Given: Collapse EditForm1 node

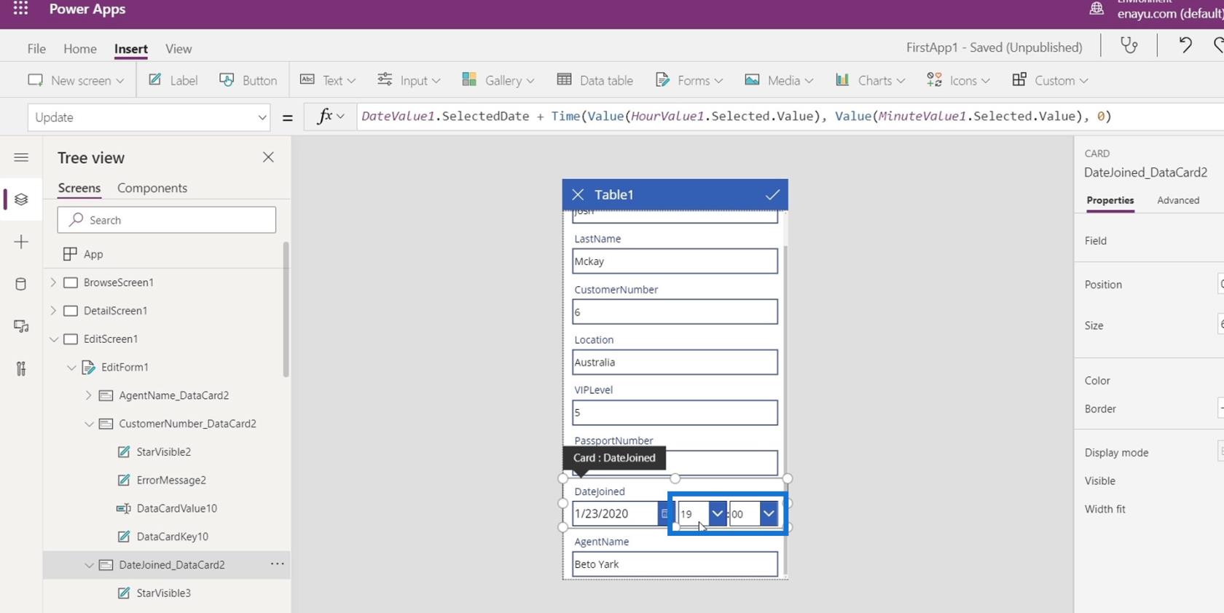Looking at the screenshot, I should 71,368.
